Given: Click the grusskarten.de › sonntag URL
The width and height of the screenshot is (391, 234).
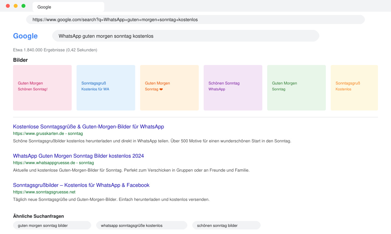Looking at the screenshot, I should coord(48,134).
